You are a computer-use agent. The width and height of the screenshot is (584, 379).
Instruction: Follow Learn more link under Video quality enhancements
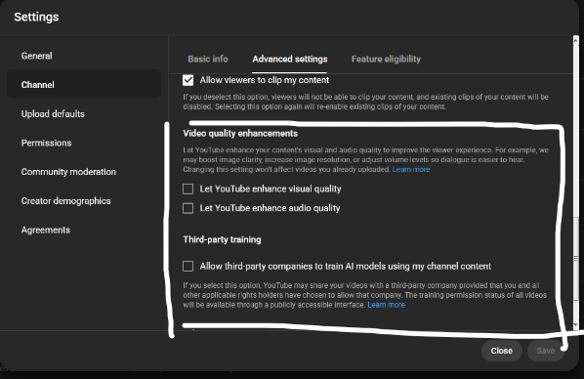pyautogui.click(x=411, y=170)
